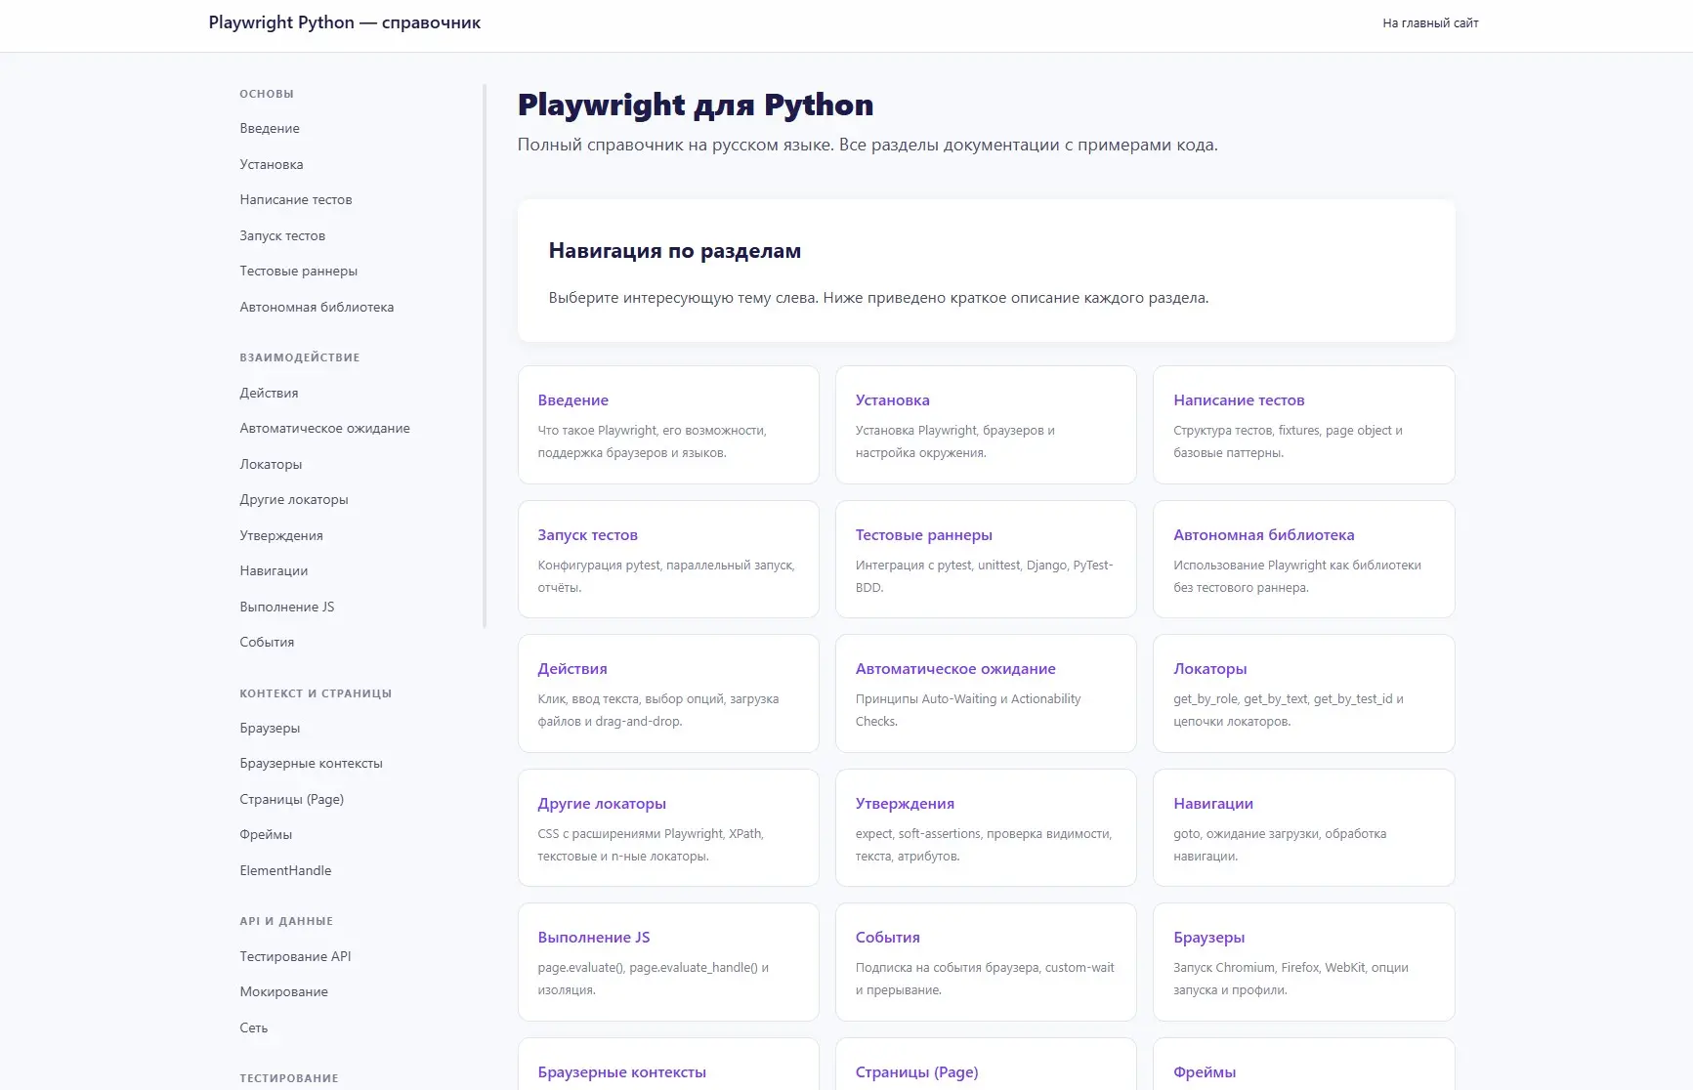Image resolution: width=1693 pixels, height=1090 pixels.
Task: Open 'Тестирование API' in the sidebar
Action: point(295,956)
